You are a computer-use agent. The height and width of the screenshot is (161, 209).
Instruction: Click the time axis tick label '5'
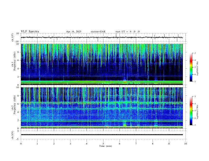(103, 144)
